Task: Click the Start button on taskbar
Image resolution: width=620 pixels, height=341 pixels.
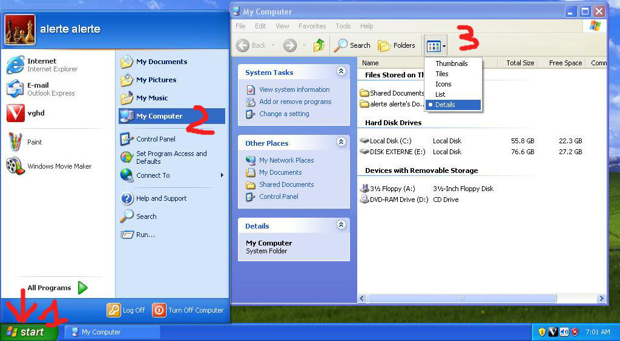Action: point(28,332)
